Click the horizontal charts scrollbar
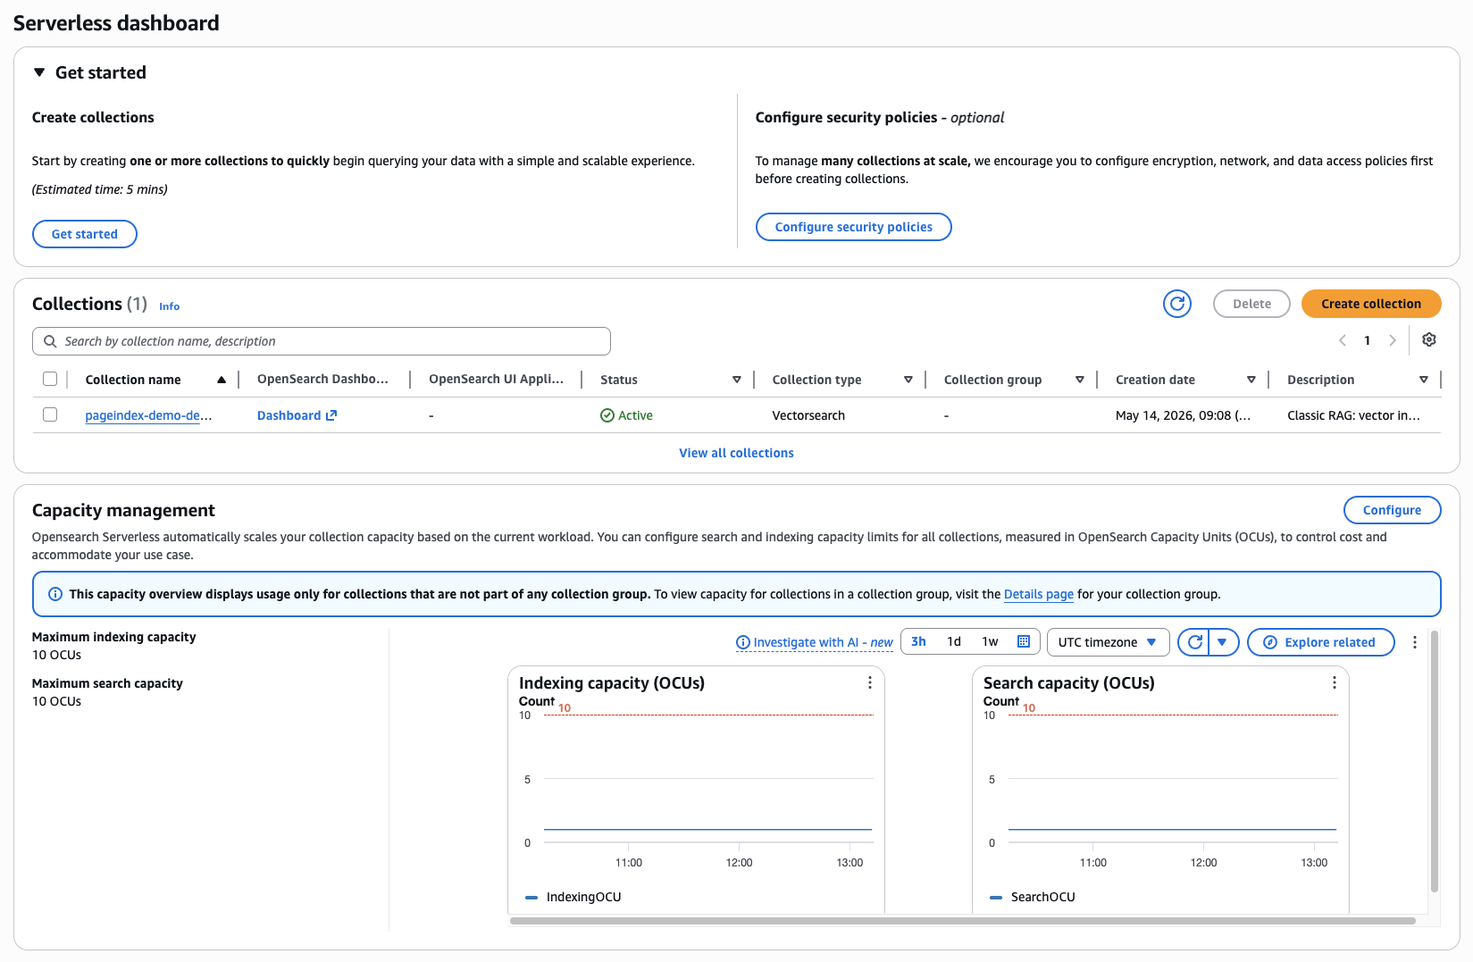 962,920
